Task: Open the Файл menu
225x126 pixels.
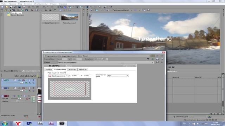Action: click(4, 4)
